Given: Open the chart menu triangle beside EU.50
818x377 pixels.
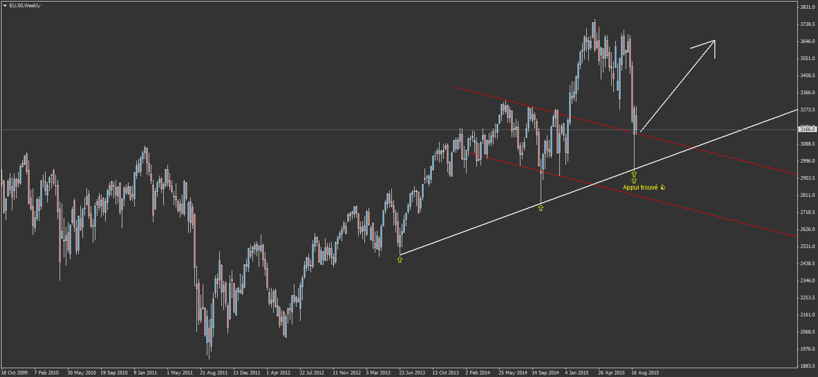Looking at the screenshot, I should (x=5, y=6).
